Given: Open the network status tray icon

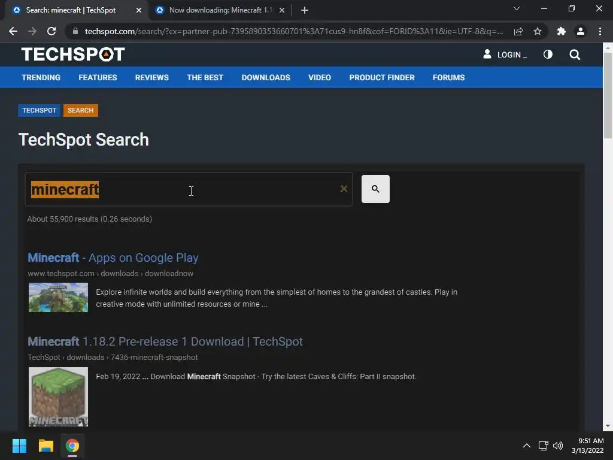Looking at the screenshot, I should coord(543,446).
